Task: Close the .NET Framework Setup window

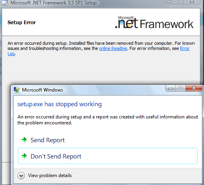Action: (192, 2)
